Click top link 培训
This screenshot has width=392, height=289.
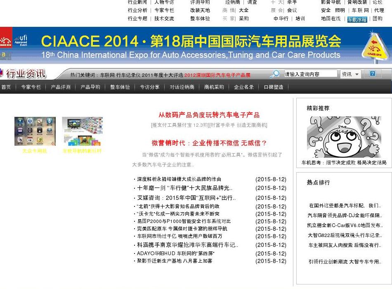point(300,19)
